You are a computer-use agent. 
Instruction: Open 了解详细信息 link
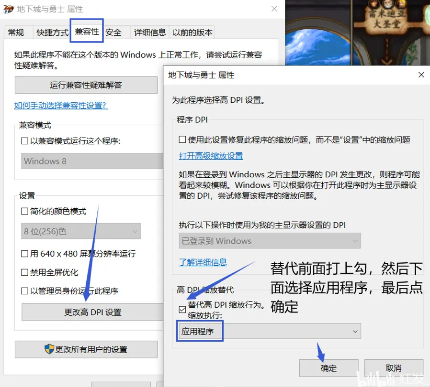click(x=203, y=262)
